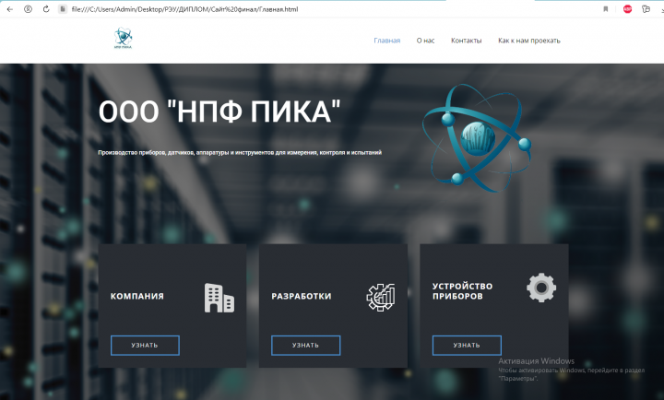Click the ООО "НПФ ПИКА" main heading
The height and width of the screenshot is (400, 664).
coord(219,112)
